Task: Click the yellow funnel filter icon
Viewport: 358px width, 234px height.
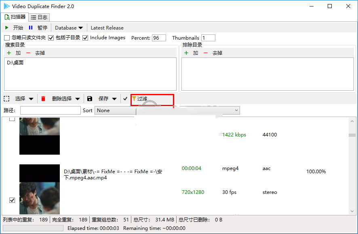Action: pyautogui.click(x=134, y=99)
